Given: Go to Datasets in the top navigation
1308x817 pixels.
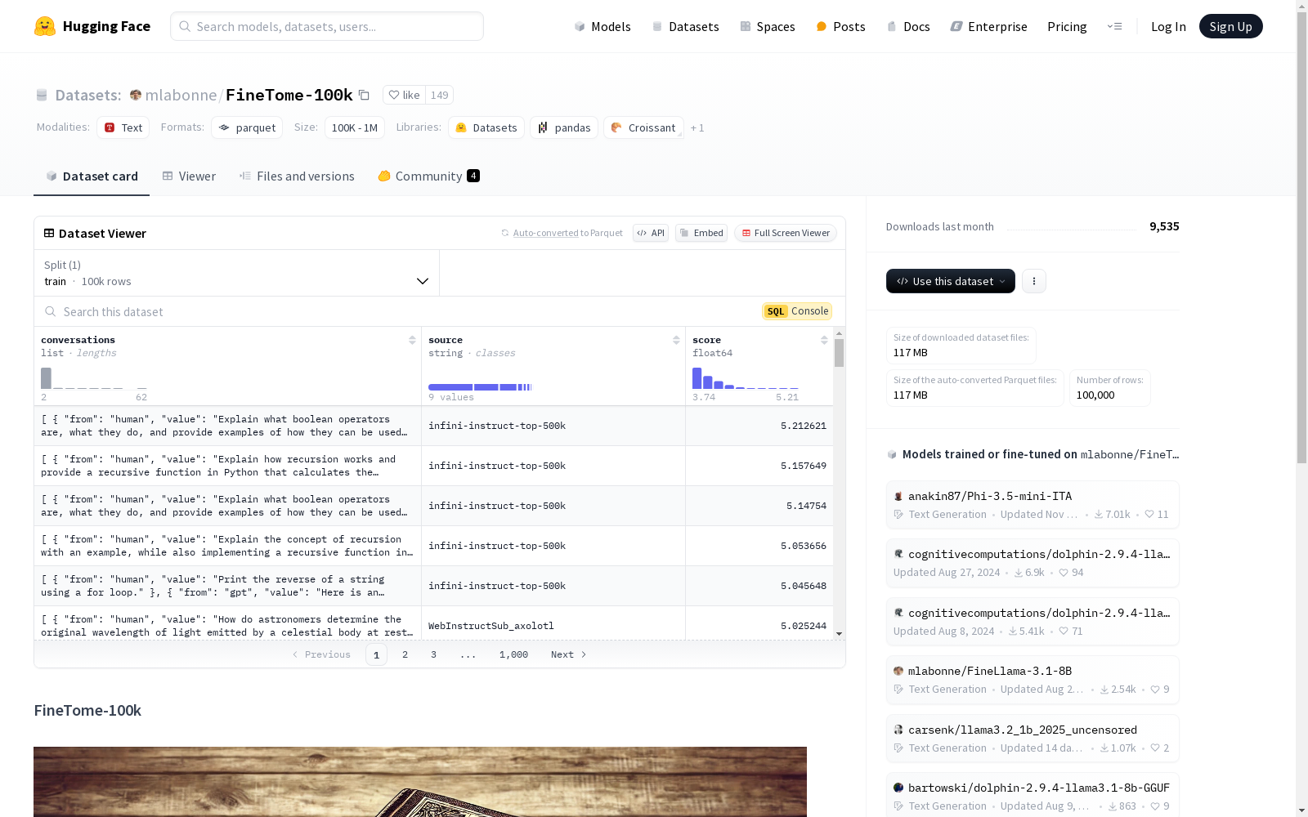Looking at the screenshot, I should tap(685, 26).
